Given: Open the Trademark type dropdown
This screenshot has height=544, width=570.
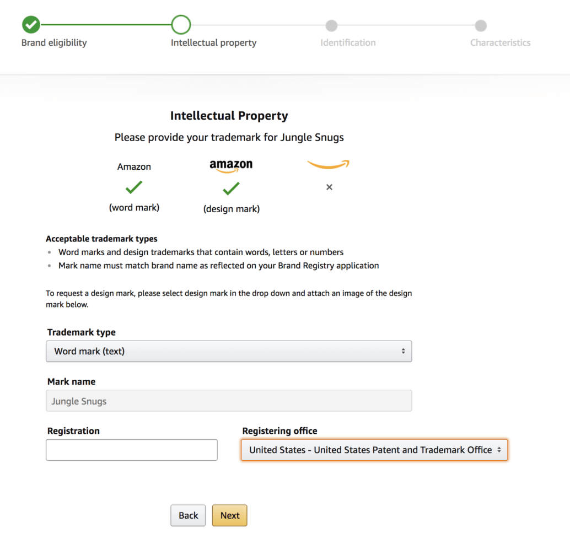Looking at the screenshot, I should [x=229, y=351].
